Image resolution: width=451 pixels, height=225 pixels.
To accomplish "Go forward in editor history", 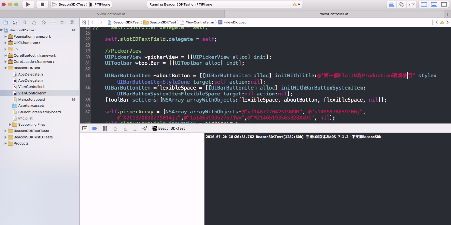I will 101,22.
